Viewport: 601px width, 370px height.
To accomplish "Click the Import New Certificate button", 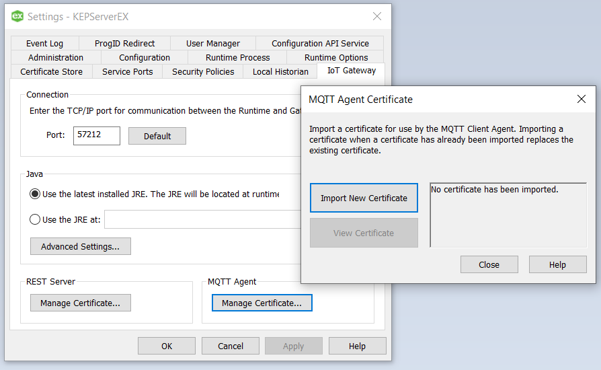I will click(364, 198).
